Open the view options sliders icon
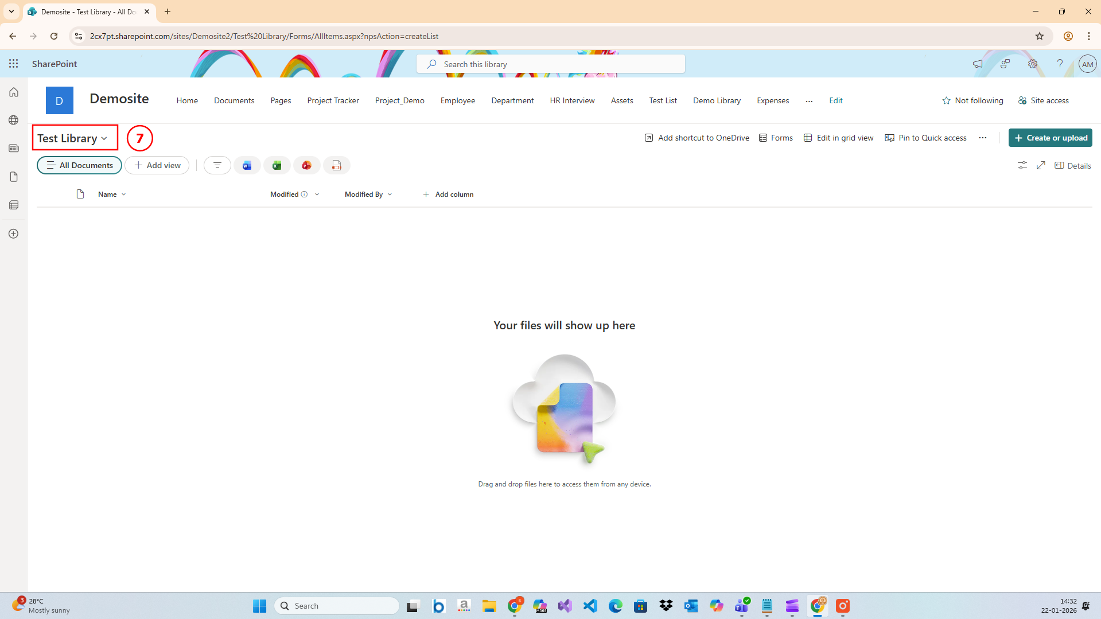Screen dimensions: 1101x619 tap(1022, 165)
